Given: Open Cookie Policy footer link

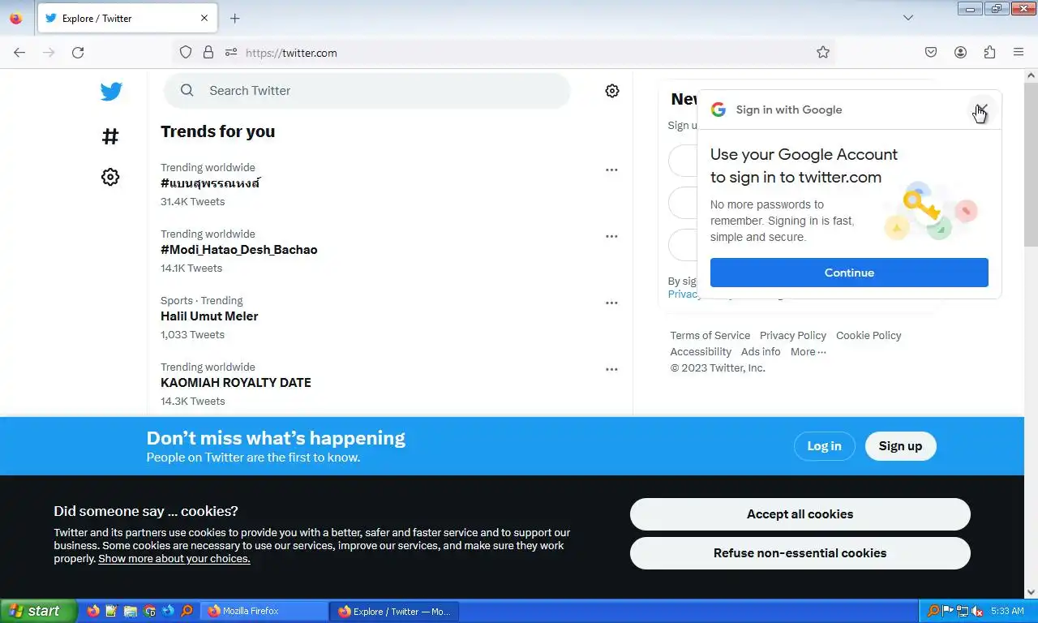Looking at the screenshot, I should [x=869, y=336].
